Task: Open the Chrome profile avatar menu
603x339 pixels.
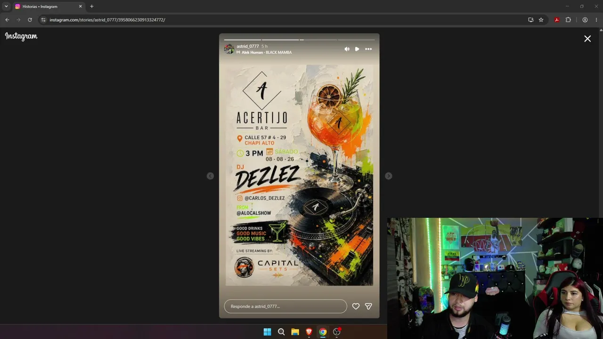Action: tap(585, 20)
